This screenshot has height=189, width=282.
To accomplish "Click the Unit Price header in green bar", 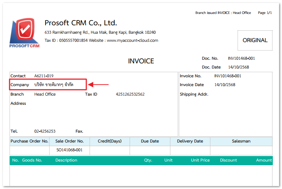I will (x=200, y=160).
